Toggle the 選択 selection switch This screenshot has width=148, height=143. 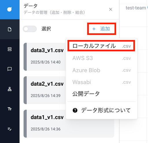[x=30, y=29]
